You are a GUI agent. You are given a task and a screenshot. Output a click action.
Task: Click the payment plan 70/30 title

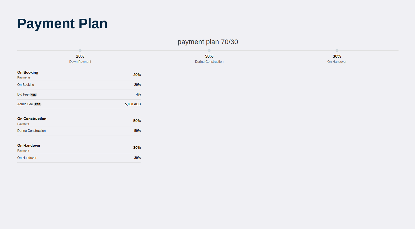coord(208,42)
